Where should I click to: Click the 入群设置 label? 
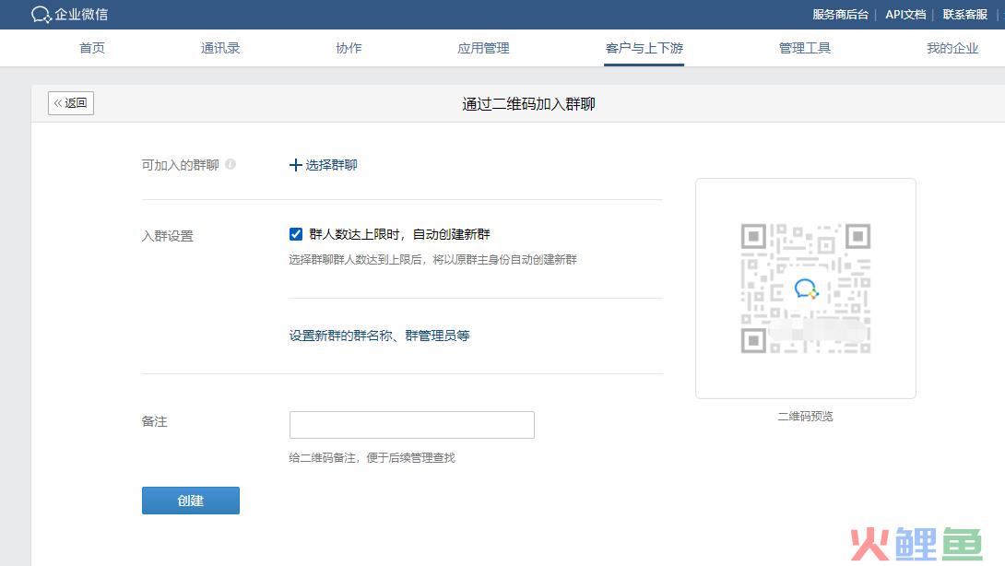(x=167, y=236)
